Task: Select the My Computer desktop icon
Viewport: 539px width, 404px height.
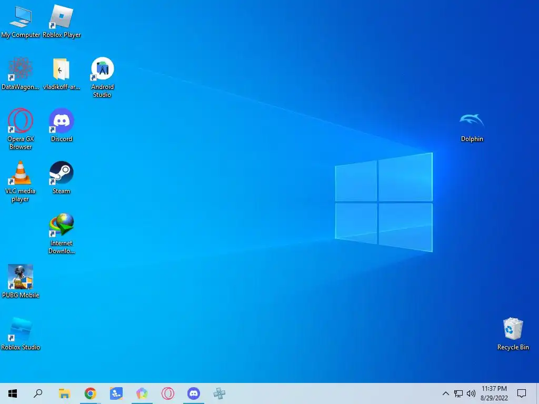Action: (x=21, y=22)
